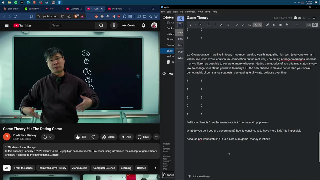Click the YouTube search field

[x=72, y=25]
